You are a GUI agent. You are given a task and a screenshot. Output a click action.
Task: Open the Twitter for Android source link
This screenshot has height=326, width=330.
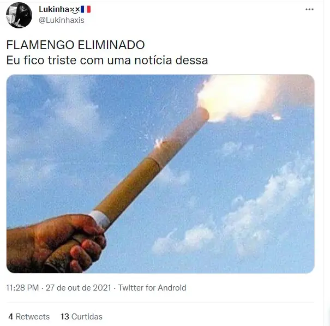152,288
